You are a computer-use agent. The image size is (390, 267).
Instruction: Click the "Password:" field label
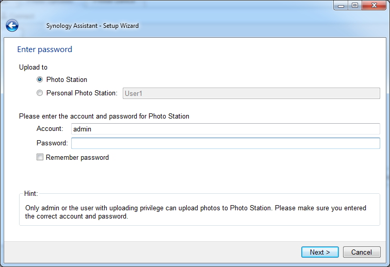click(x=52, y=143)
